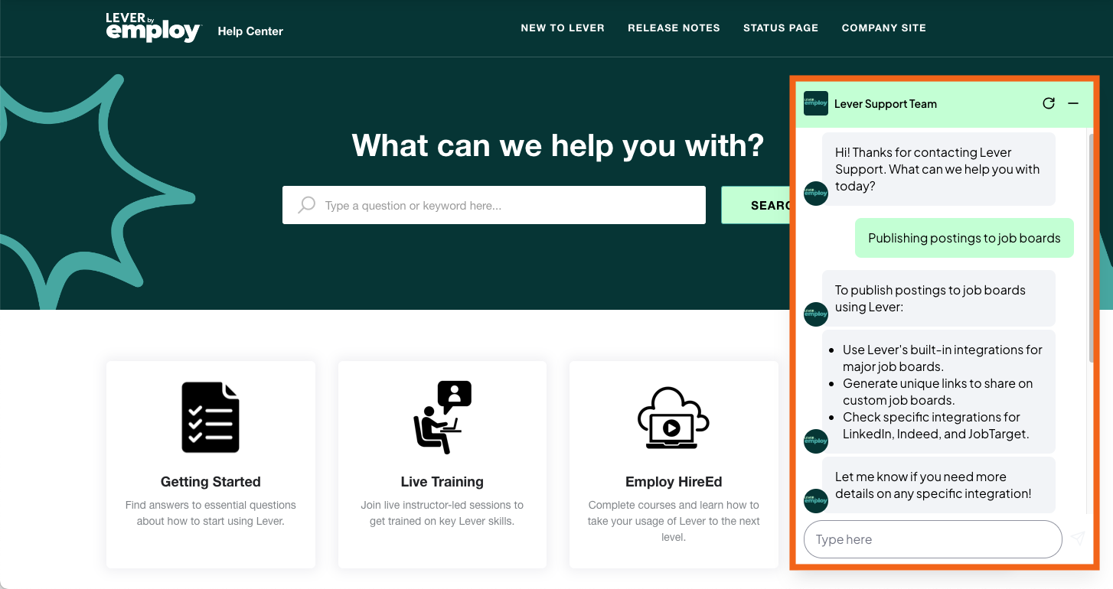Click 'Find answers to essential questions' description
1113x589 pixels.
click(x=211, y=513)
